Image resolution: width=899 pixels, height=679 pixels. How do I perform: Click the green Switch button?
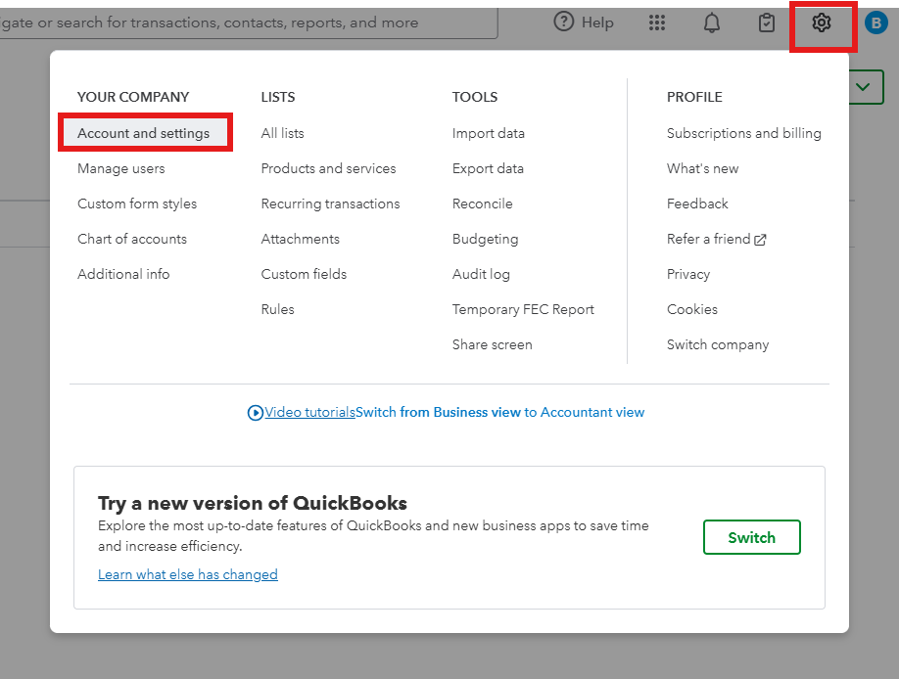pos(752,537)
